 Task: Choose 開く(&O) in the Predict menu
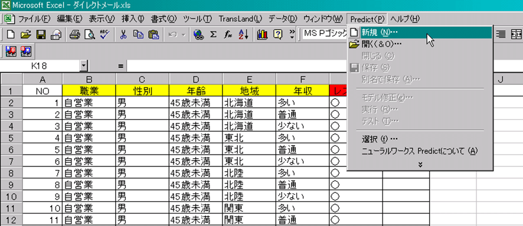(420, 44)
